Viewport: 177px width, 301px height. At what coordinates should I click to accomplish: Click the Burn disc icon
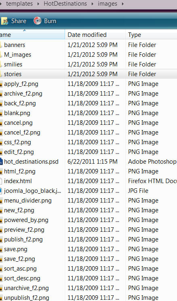pyautogui.click(x=38, y=21)
